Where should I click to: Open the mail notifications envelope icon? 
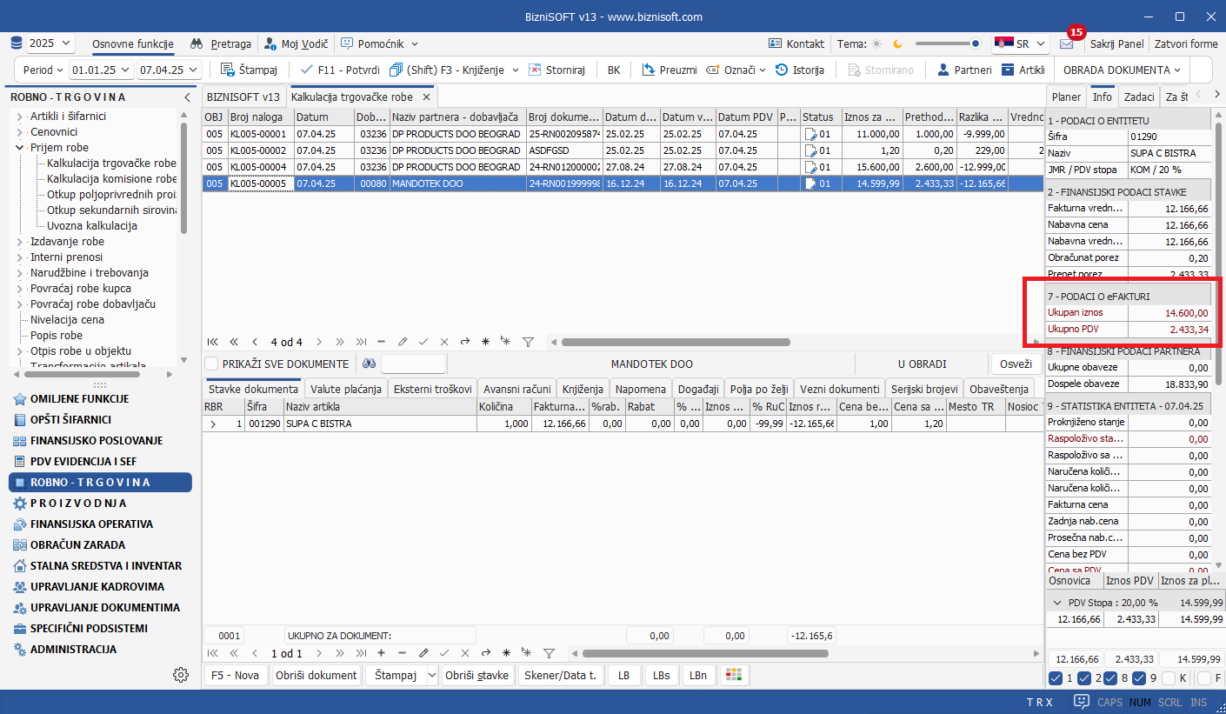click(x=1066, y=43)
